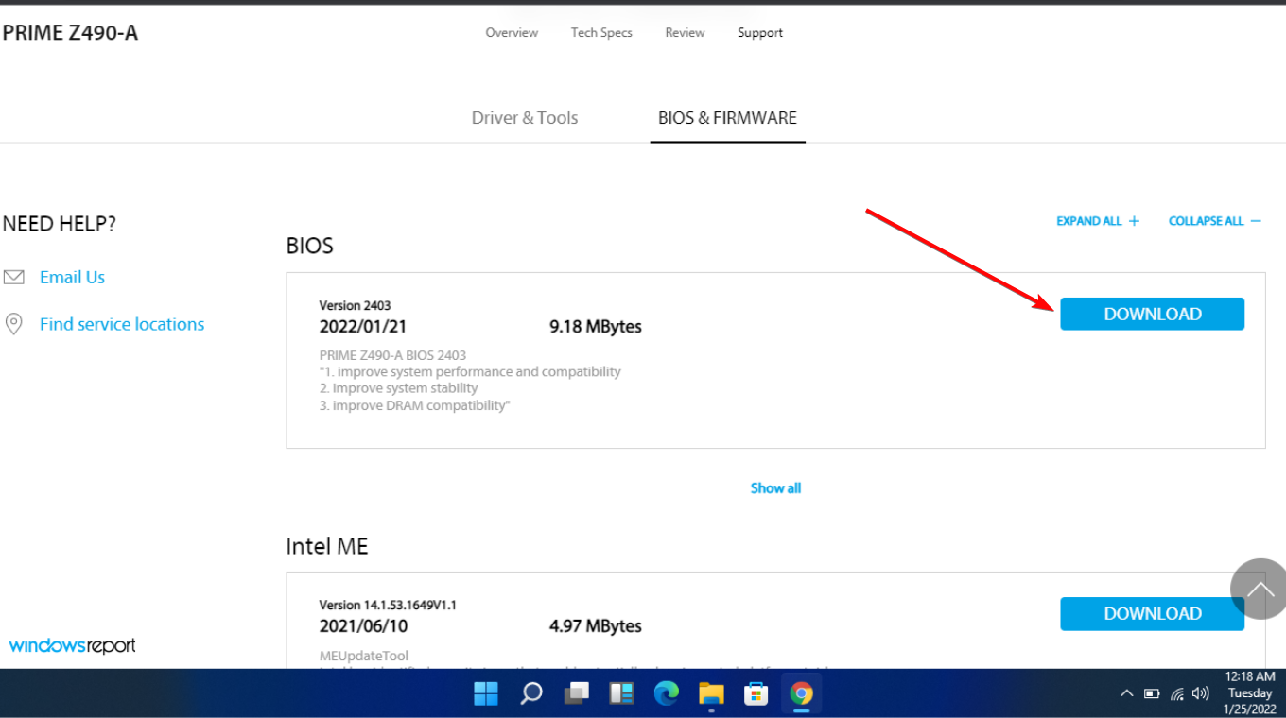Click the PRIME Z490-A product title
This screenshot has width=1286, height=718.
pos(70,33)
